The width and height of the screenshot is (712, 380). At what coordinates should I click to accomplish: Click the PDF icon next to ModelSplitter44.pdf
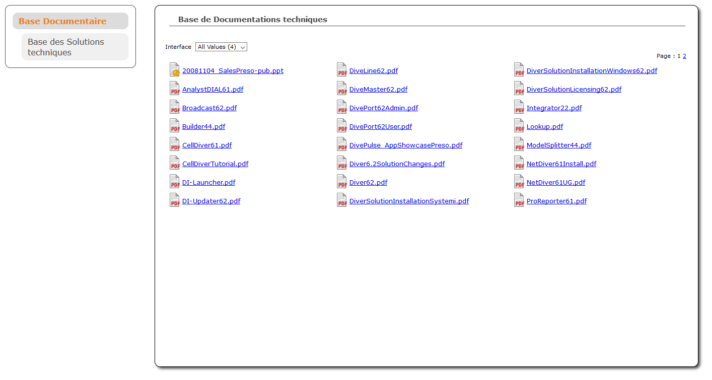pos(519,144)
